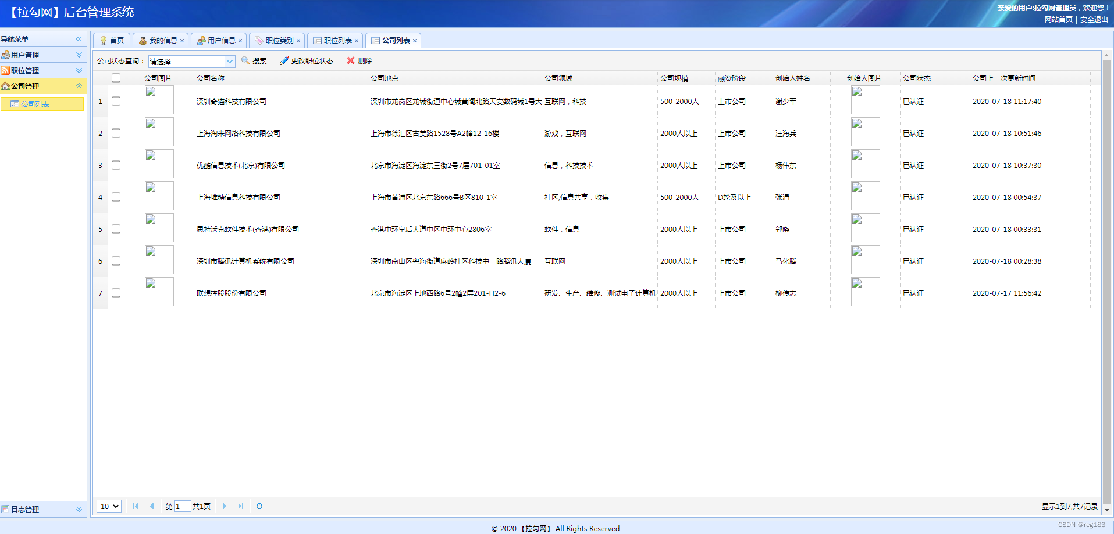Collapse the 公司管理 accordion section
1114x534 pixels.
pos(79,86)
